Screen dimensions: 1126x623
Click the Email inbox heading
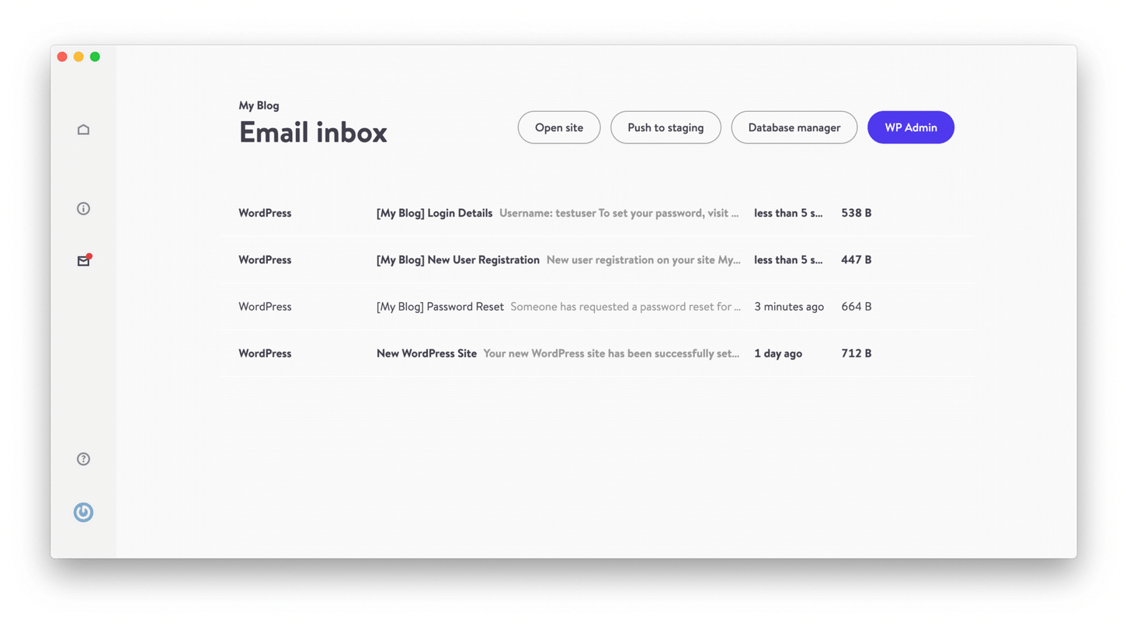pos(313,132)
